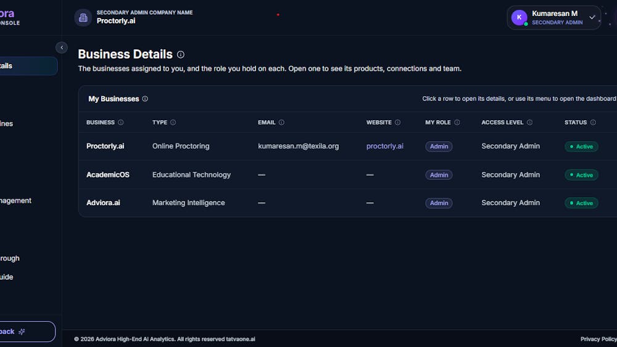Open the Privacy Policy footer link
The width and height of the screenshot is (617, 347).
click(598, 339)
